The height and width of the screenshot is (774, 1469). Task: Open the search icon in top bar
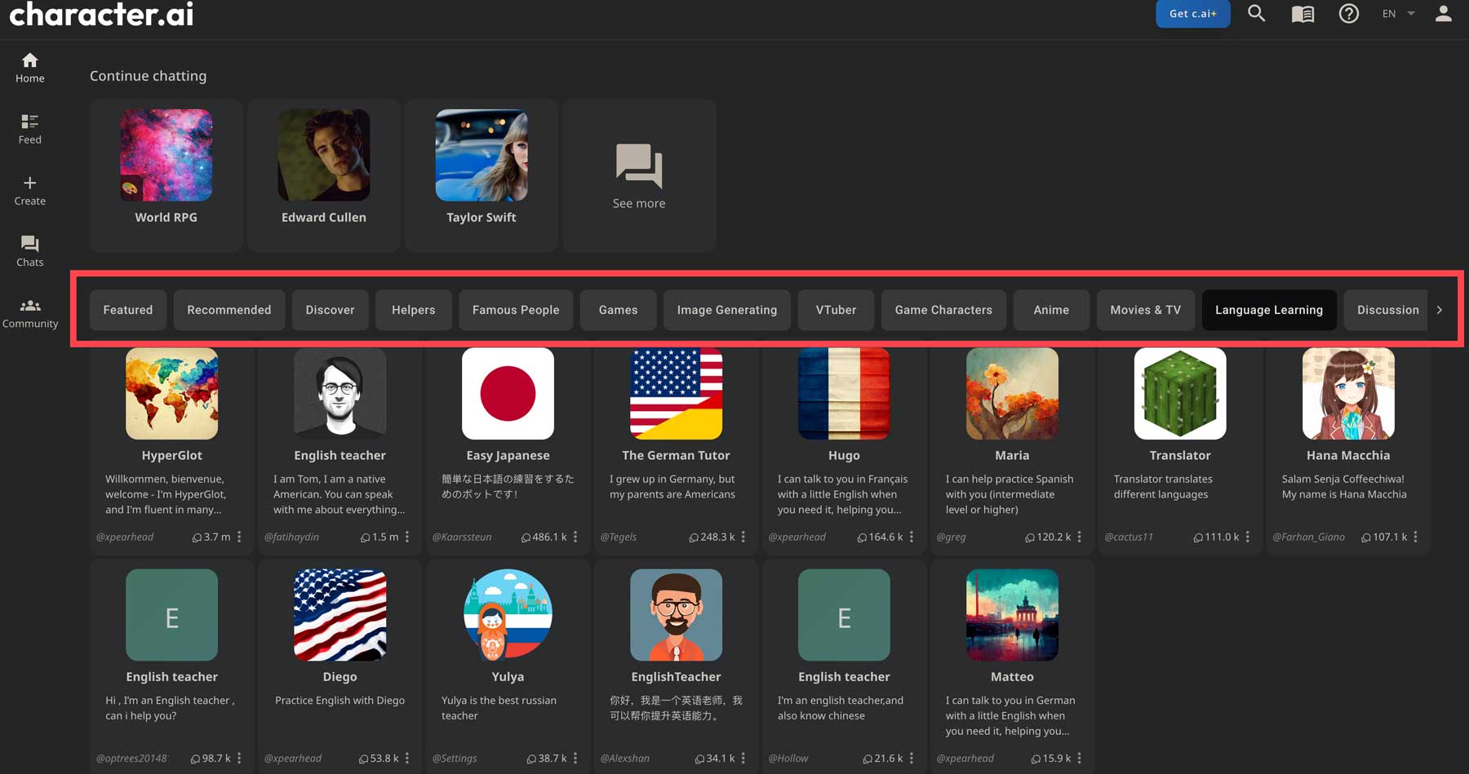click(x=1256, y=13)
